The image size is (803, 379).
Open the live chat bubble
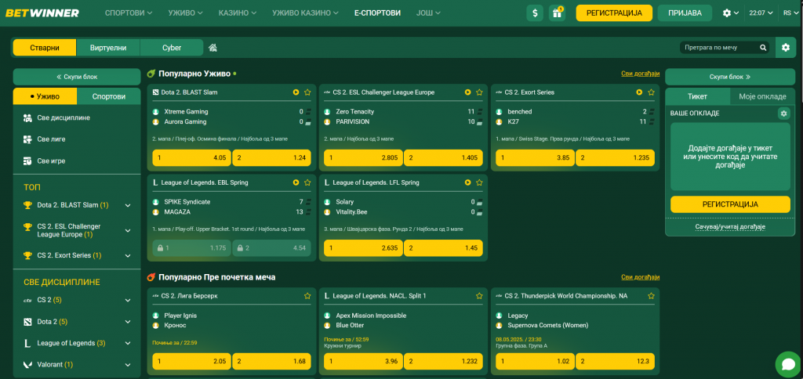[787, 363]
